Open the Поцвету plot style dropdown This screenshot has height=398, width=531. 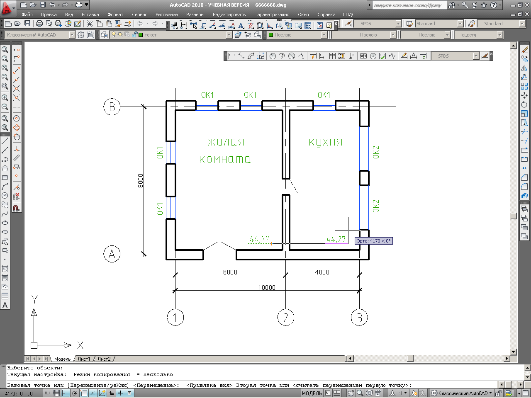pyautogui.click(x=499, y=35)
